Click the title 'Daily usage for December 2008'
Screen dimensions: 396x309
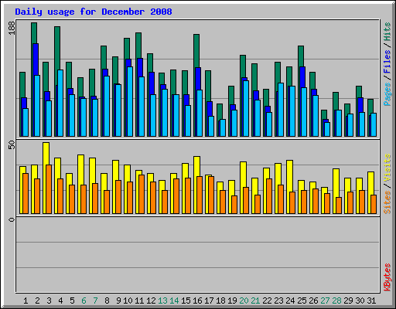point(94,12)
